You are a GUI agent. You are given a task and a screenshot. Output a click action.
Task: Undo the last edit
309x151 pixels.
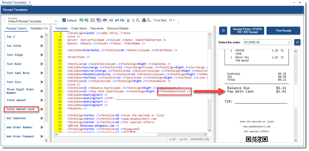click(117, 20)
